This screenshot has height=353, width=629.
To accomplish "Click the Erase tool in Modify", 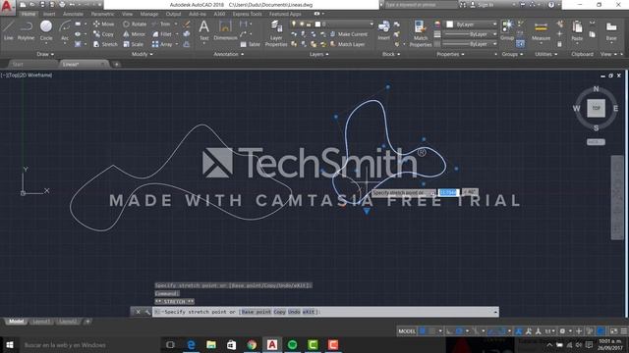I will tap(187, 24).
